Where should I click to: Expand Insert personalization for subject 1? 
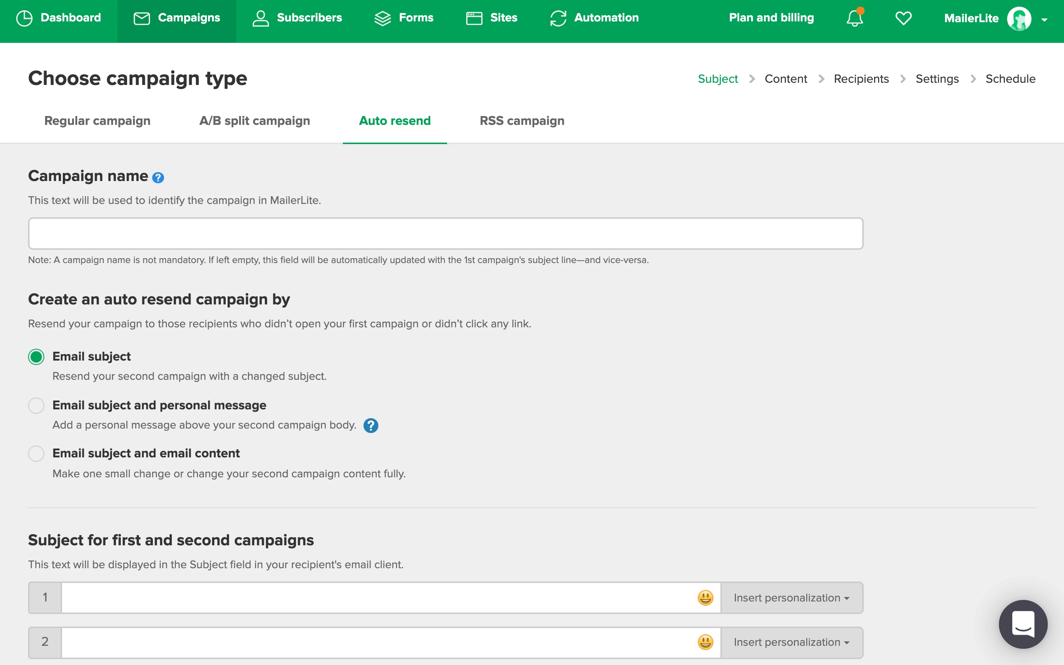[791, 598]
